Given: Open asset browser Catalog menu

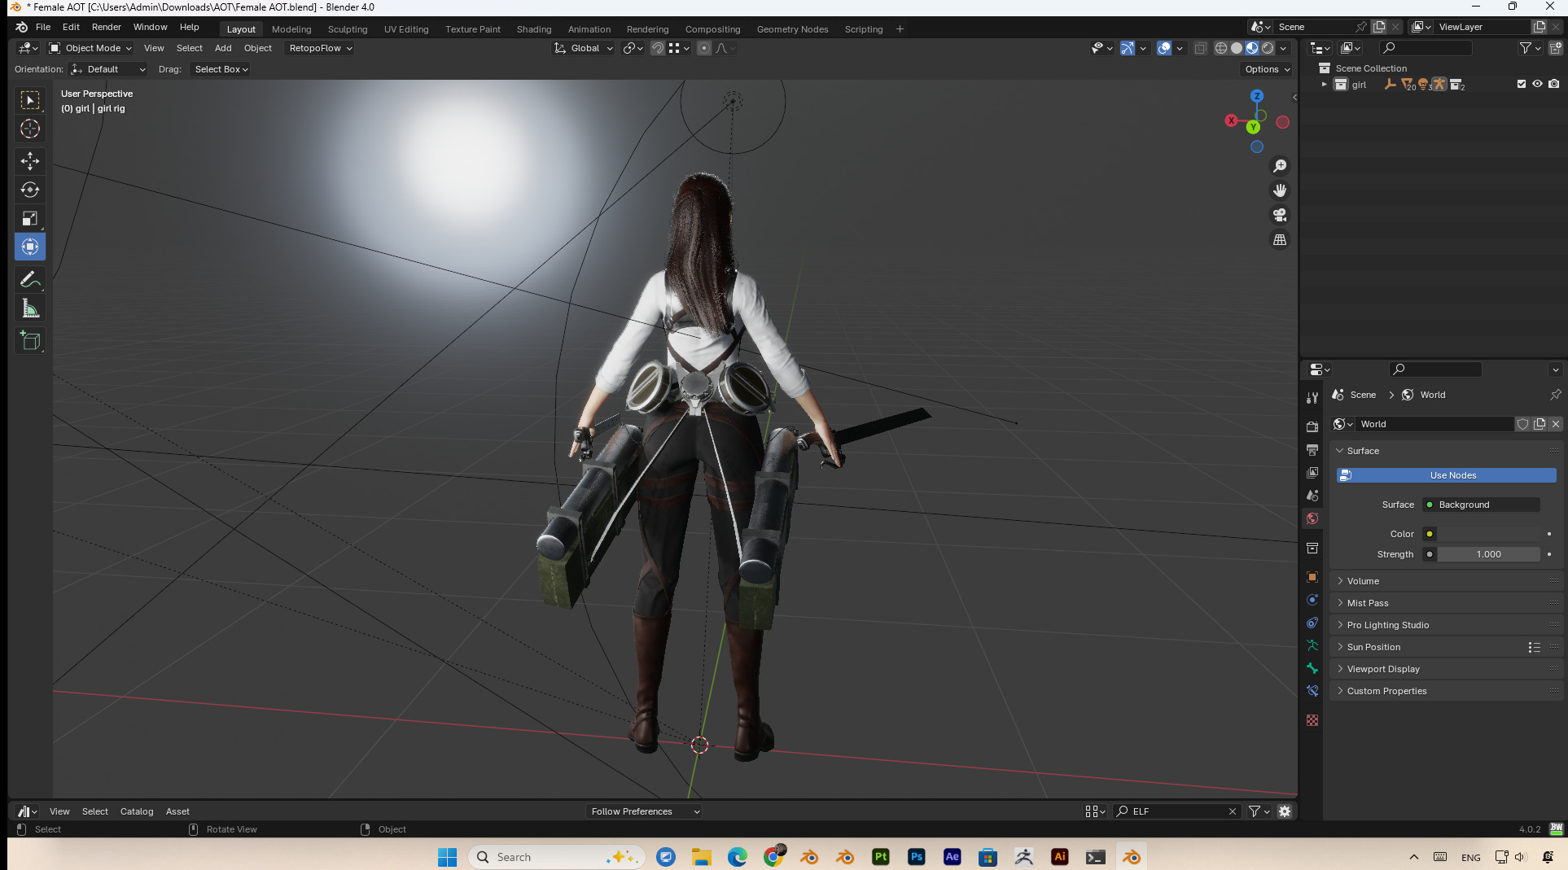Looking at the screenshot, I should 137,811.
